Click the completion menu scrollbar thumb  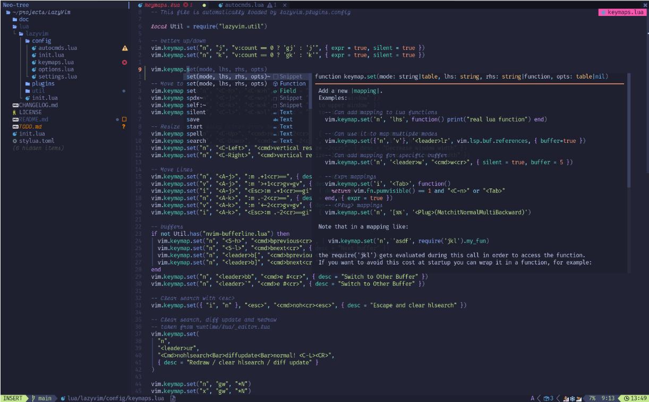tap(311, 90)
